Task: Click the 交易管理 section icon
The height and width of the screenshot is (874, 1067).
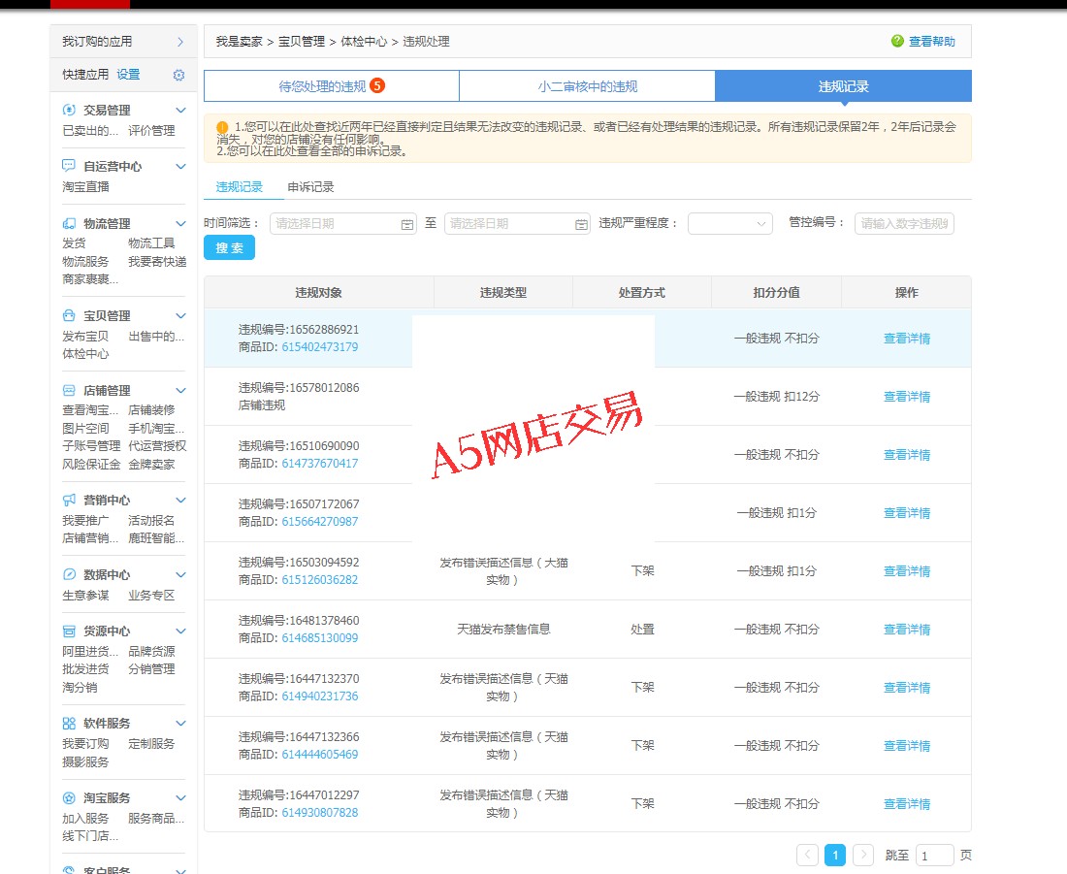Action: (x=69, y=110)
